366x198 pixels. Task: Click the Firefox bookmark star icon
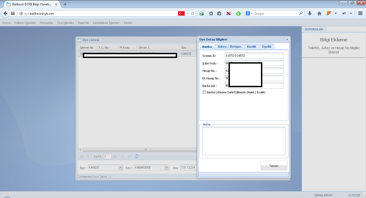(x=211, y=13)
